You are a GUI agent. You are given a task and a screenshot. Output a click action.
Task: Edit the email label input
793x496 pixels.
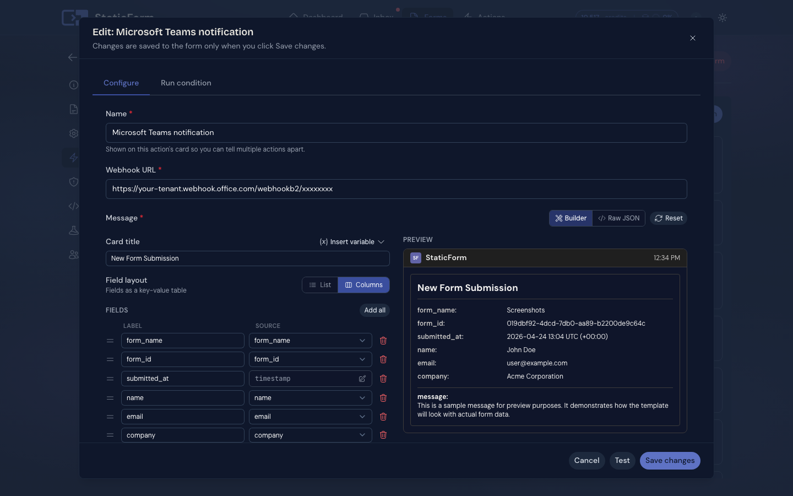pos(183,417)
